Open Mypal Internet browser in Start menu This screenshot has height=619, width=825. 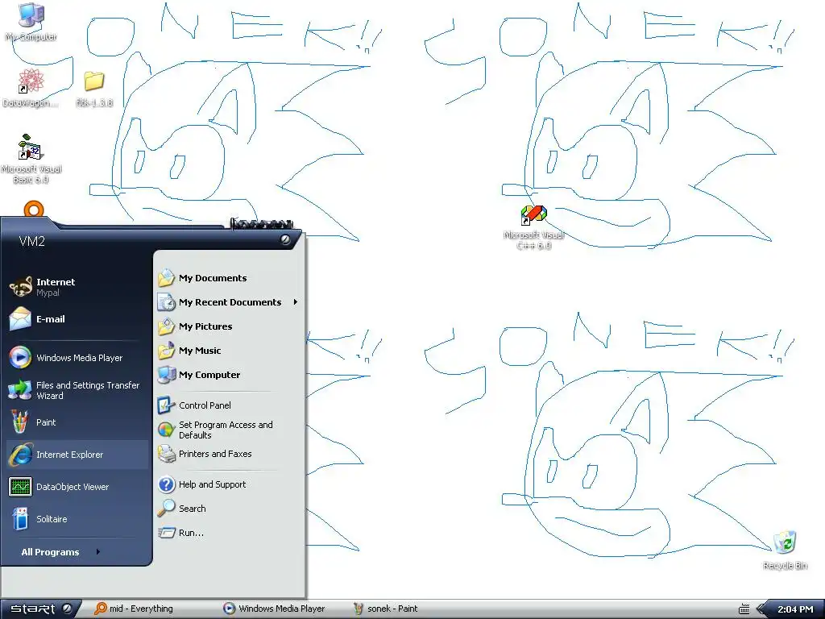[77, 287]
